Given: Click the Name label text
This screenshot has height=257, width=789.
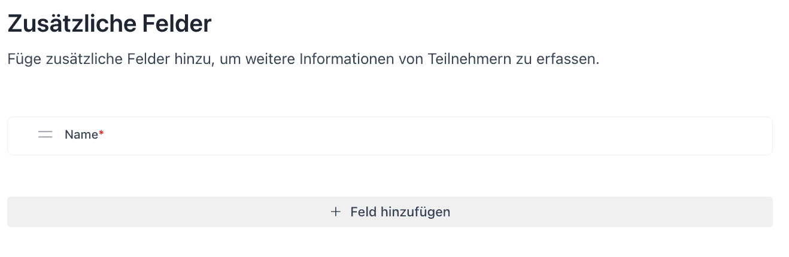Looking at the screenshot, I should coord(81,134).
